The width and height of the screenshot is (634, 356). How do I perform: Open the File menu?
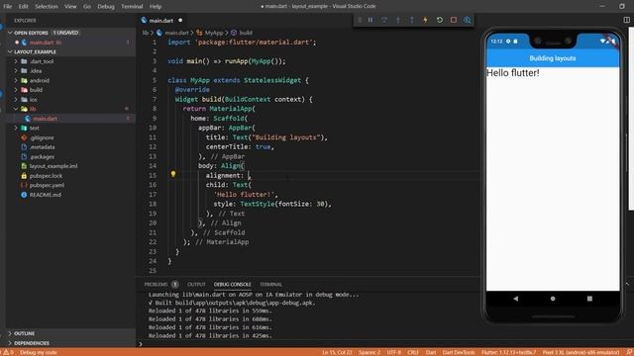[x=7, y=7]
